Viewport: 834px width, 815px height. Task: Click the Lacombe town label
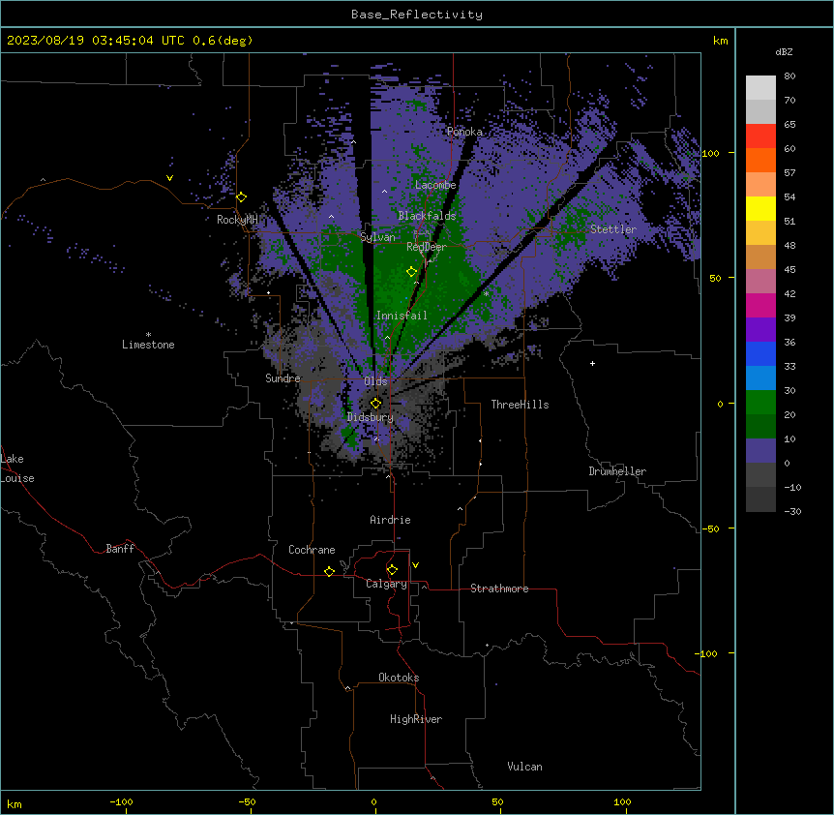click(435, 185)
